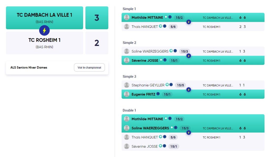270x157 pixels.
Task: Click the lightning icon in the Double 1 match
Action: tap(189, 133)
